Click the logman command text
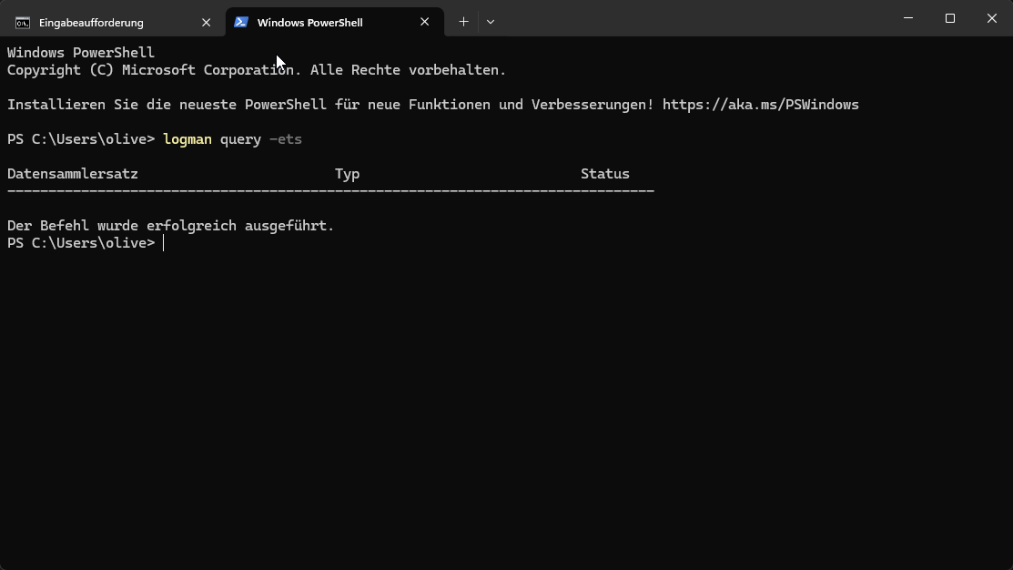The image size is (1013, 570). 187,139
